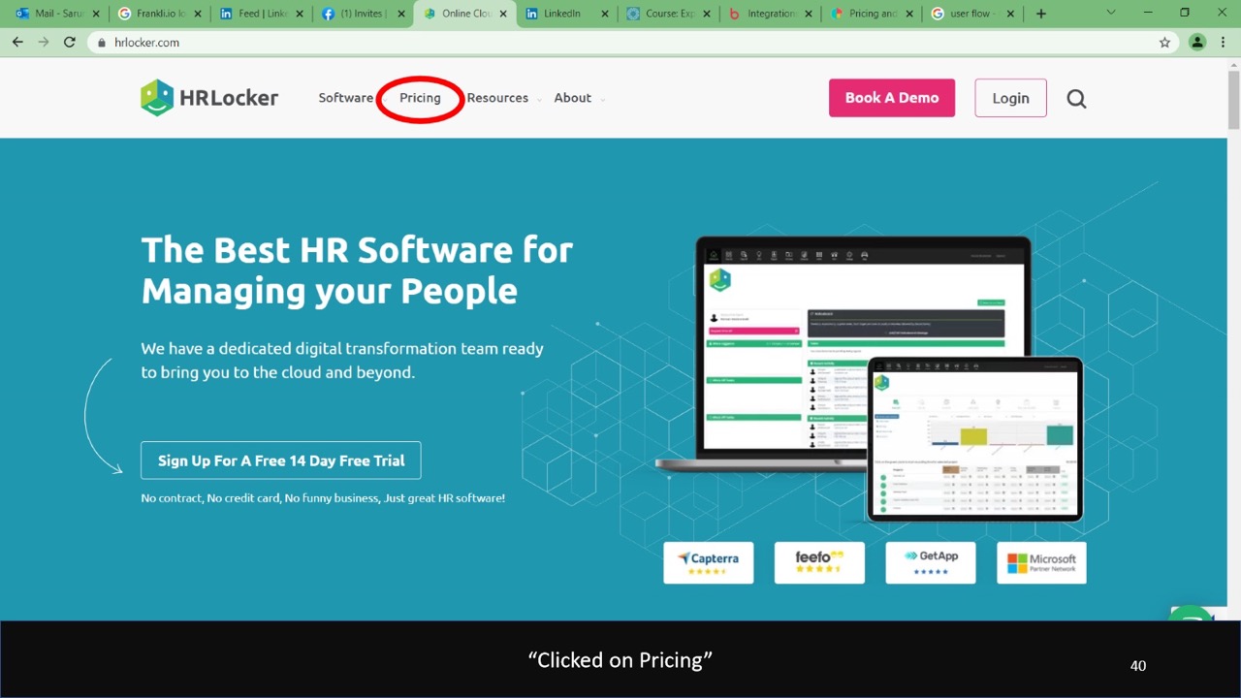The width and height of the screenshot is (1241, 698).
Task: Close the Feed | LinkedIn tab
Action: 300,14
